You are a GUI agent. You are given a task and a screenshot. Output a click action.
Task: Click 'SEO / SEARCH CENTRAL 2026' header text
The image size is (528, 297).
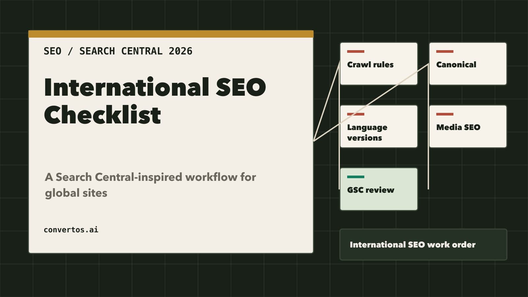coord(118,51)
